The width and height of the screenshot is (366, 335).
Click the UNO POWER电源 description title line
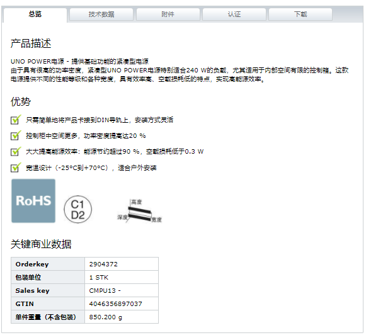(79, 62)
